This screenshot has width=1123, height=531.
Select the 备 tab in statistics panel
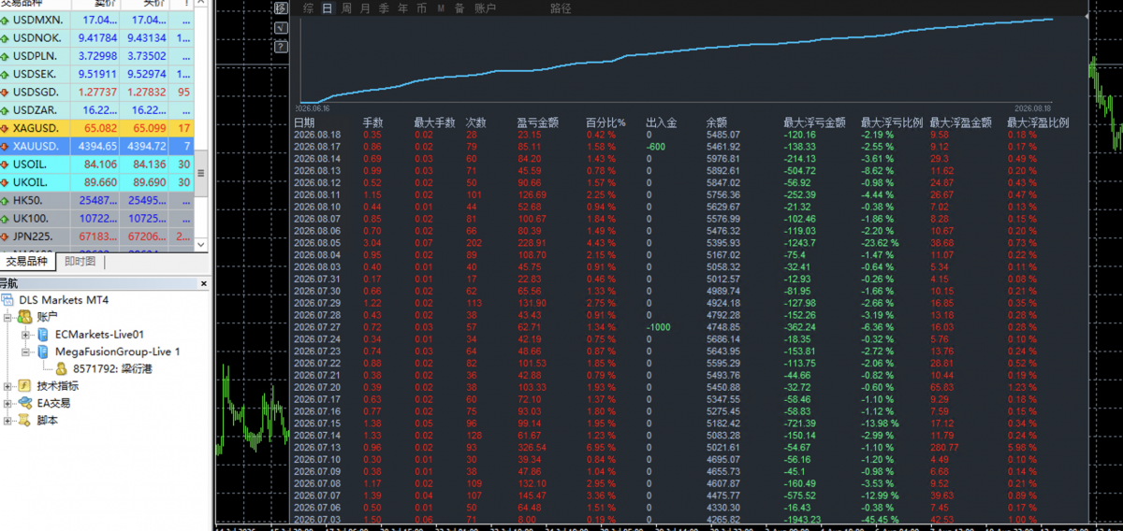459,8
